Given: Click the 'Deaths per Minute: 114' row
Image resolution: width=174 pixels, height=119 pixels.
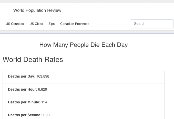Looking at the screenshot, I should (84, 102).
